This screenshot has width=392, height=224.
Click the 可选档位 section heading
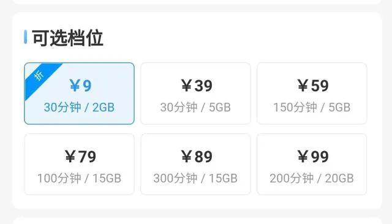[67, 38]
